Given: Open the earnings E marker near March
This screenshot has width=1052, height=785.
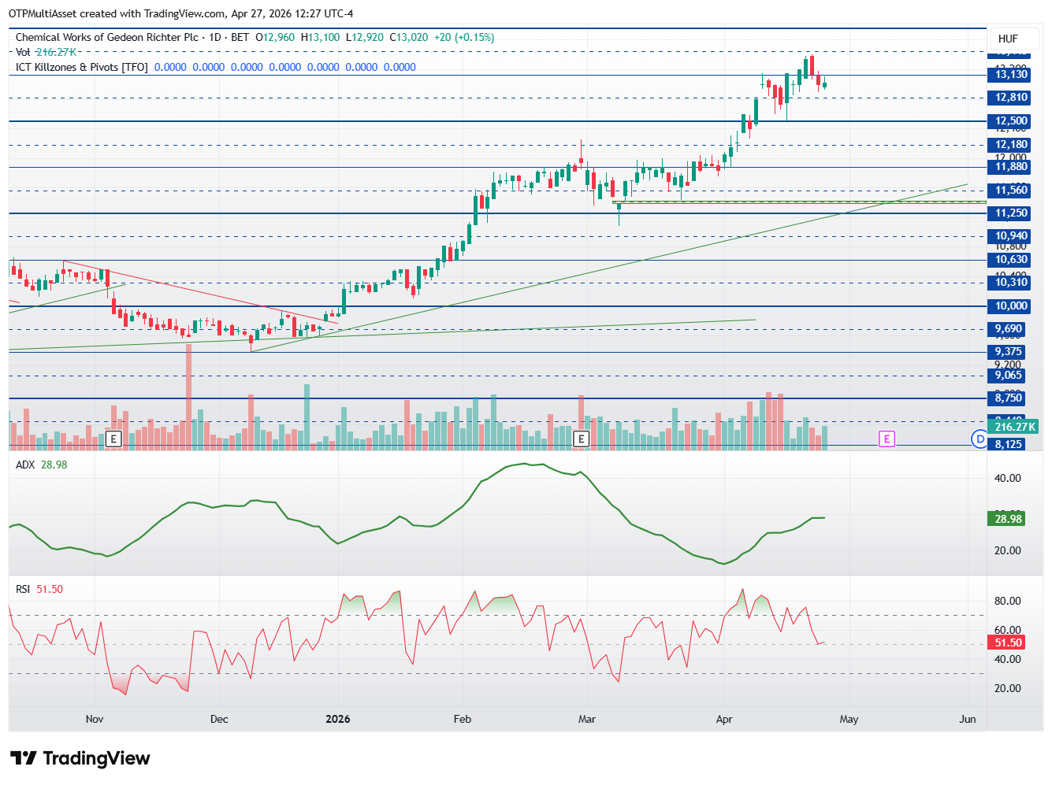Looking at the screenshot, I should [582, 439].
